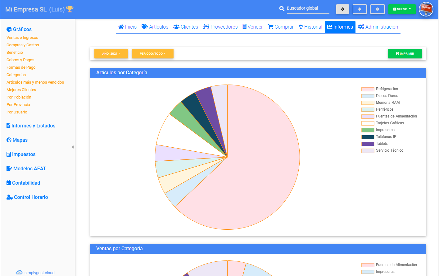
Task: Expand the green NUEVO dropdown
Action: click(x=402, y=9)
